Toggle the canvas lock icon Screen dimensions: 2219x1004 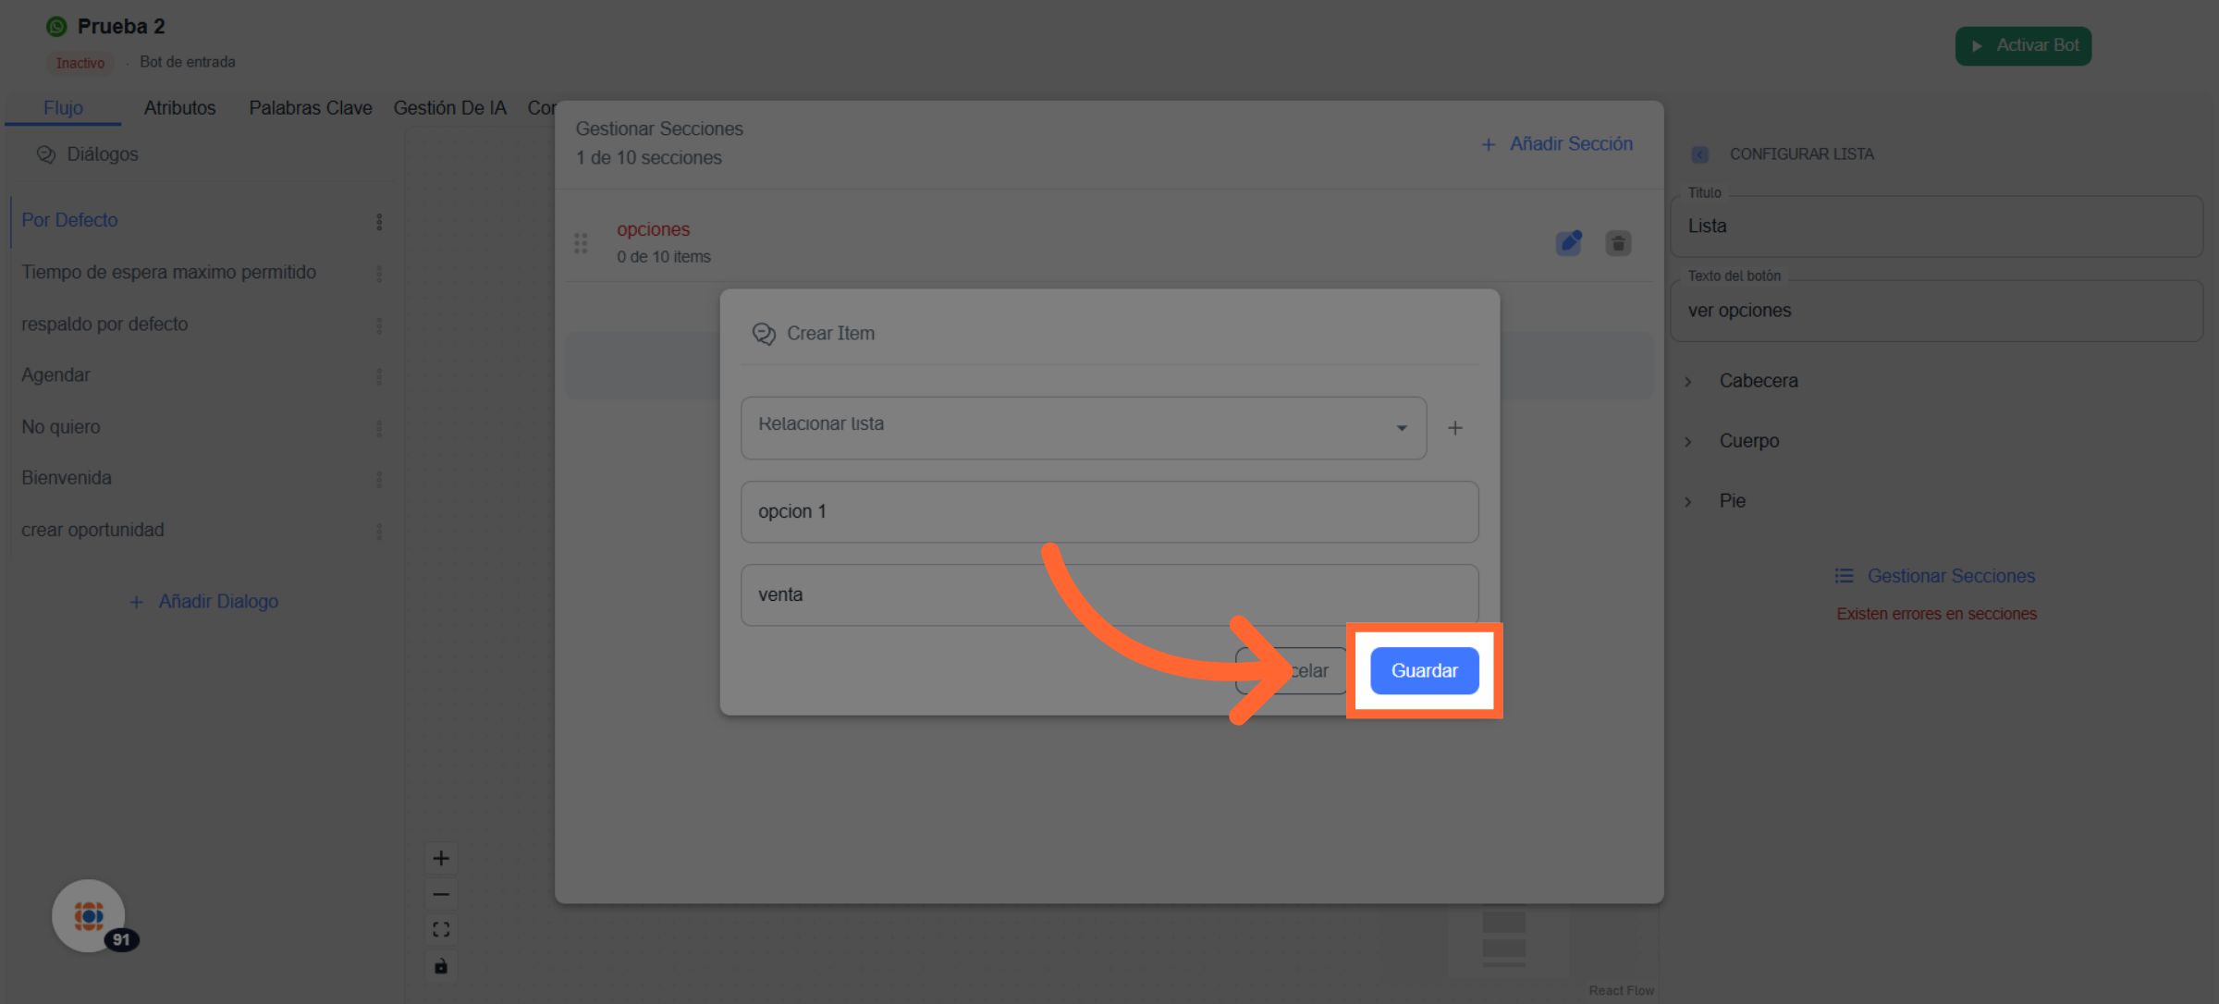click(441, 966)
